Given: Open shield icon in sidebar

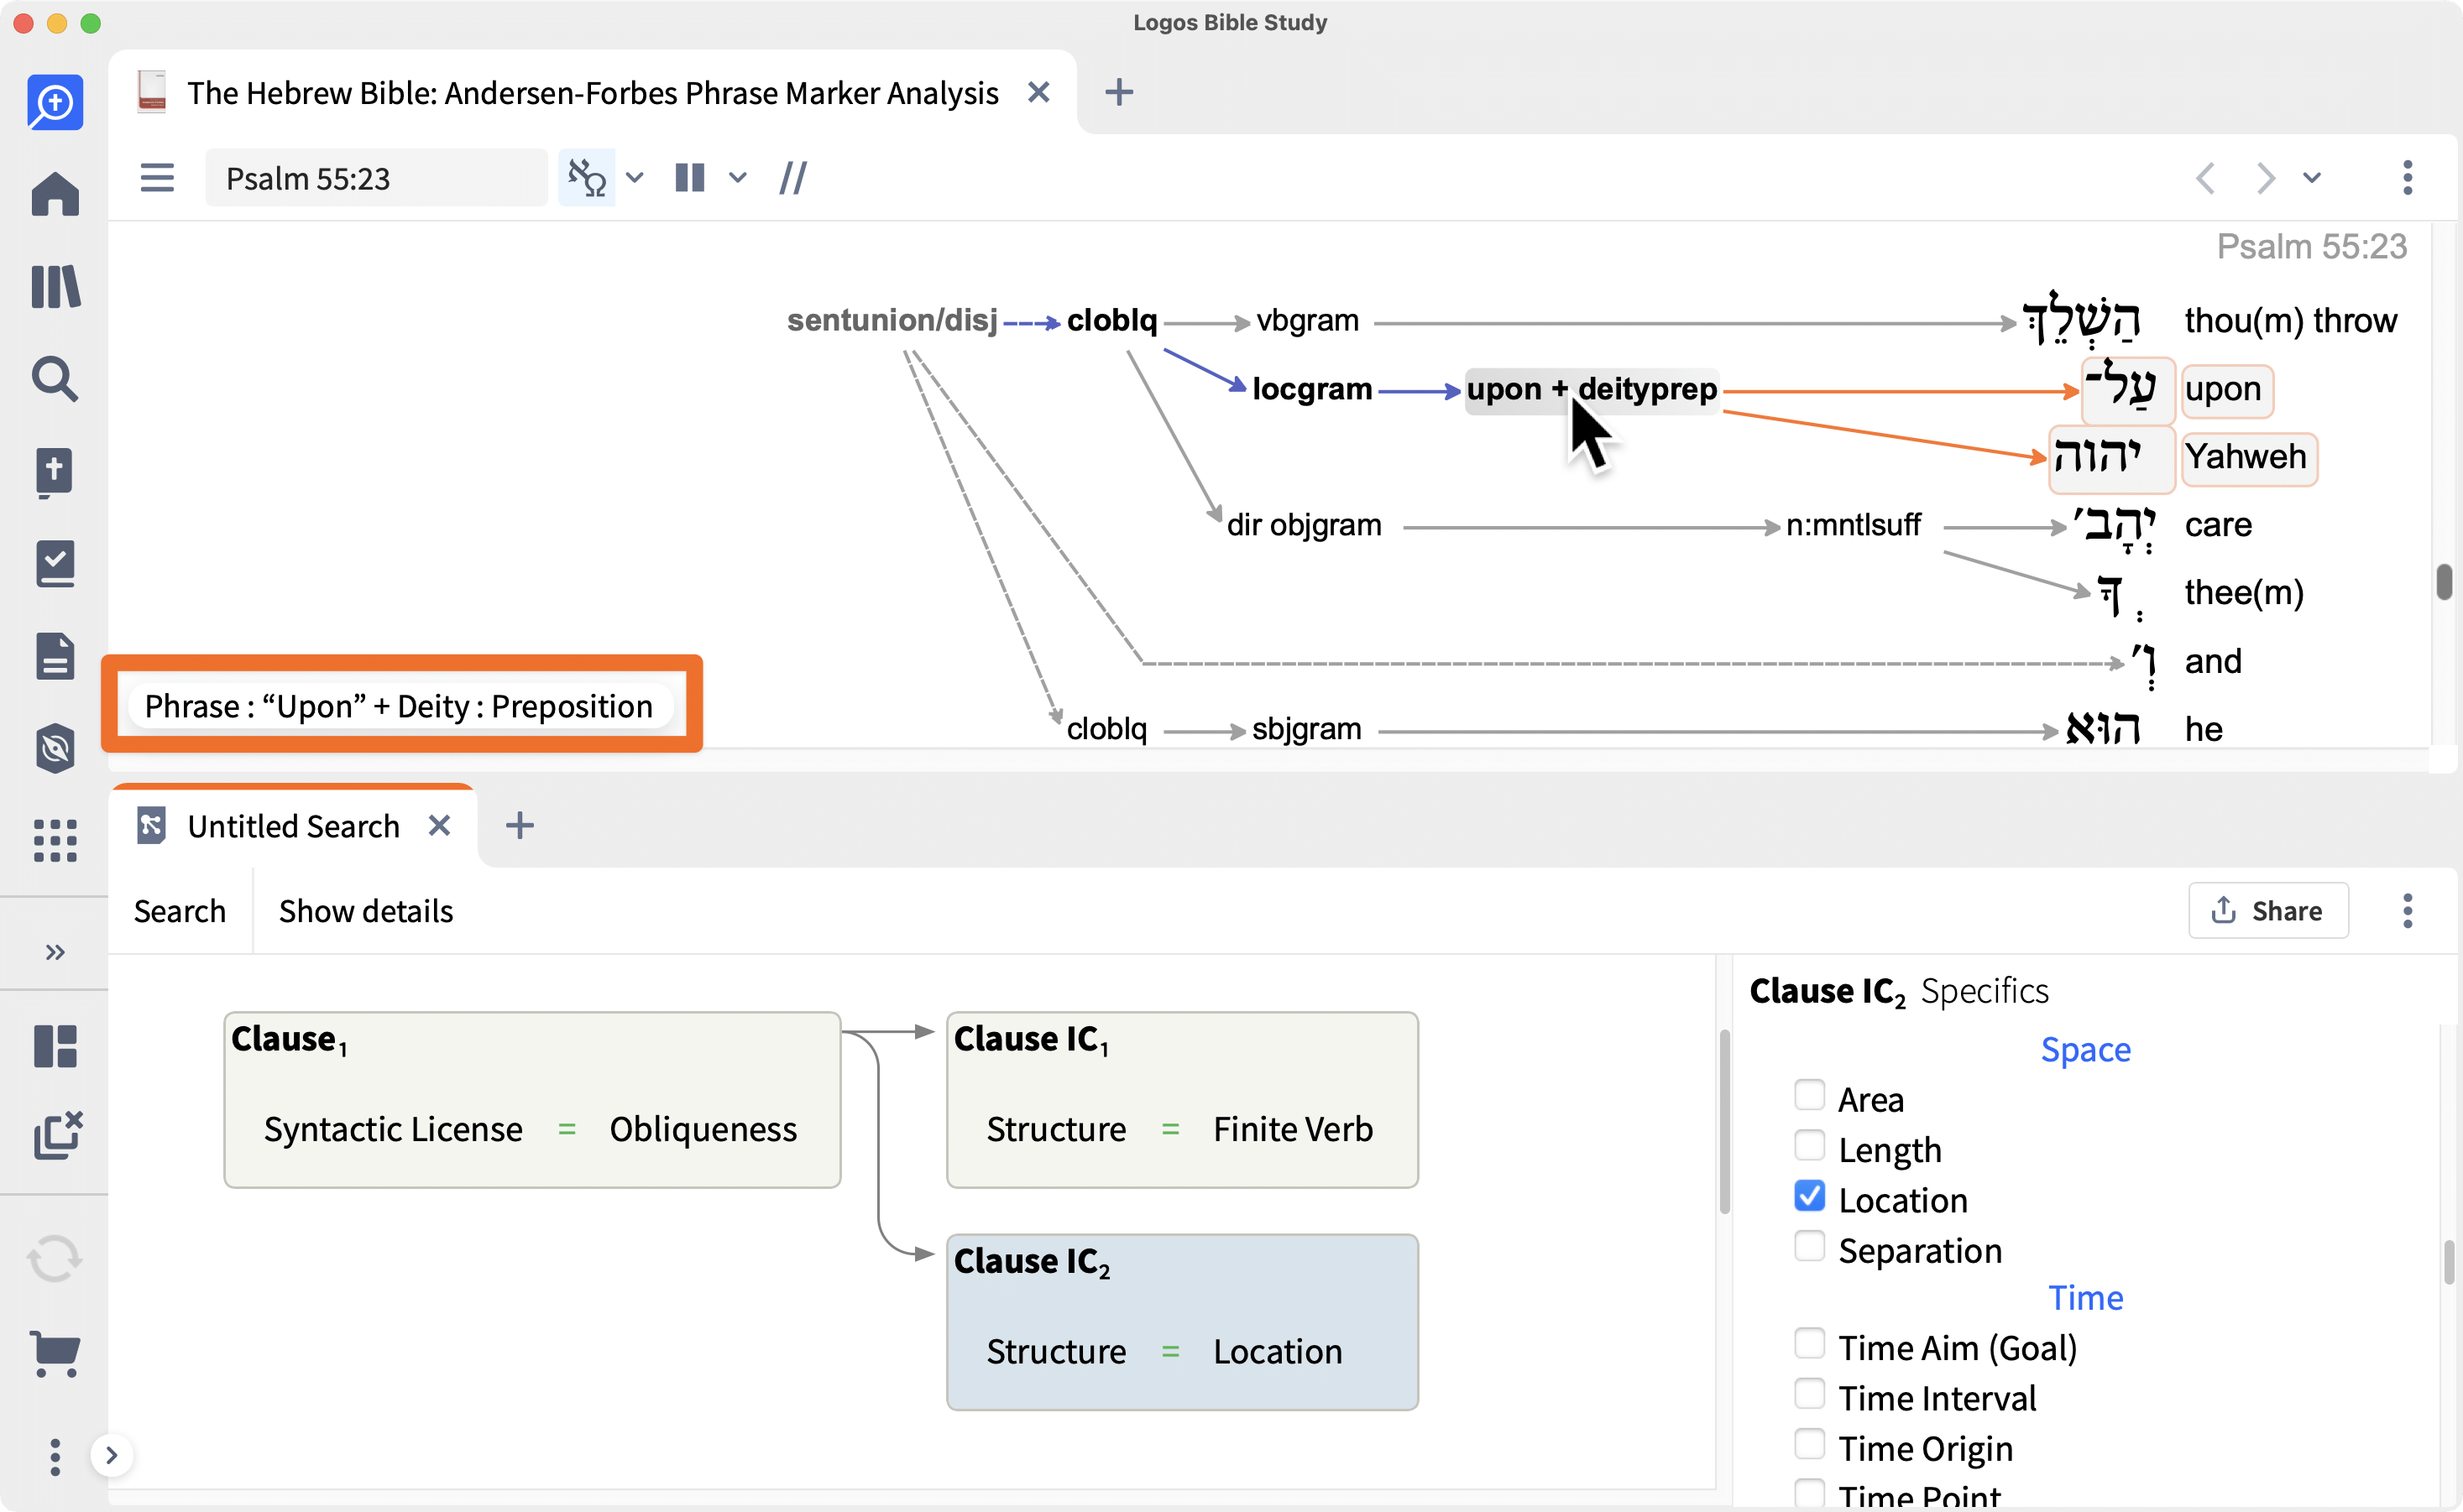Looking at the screenshot, I should (x=55, y=749).
